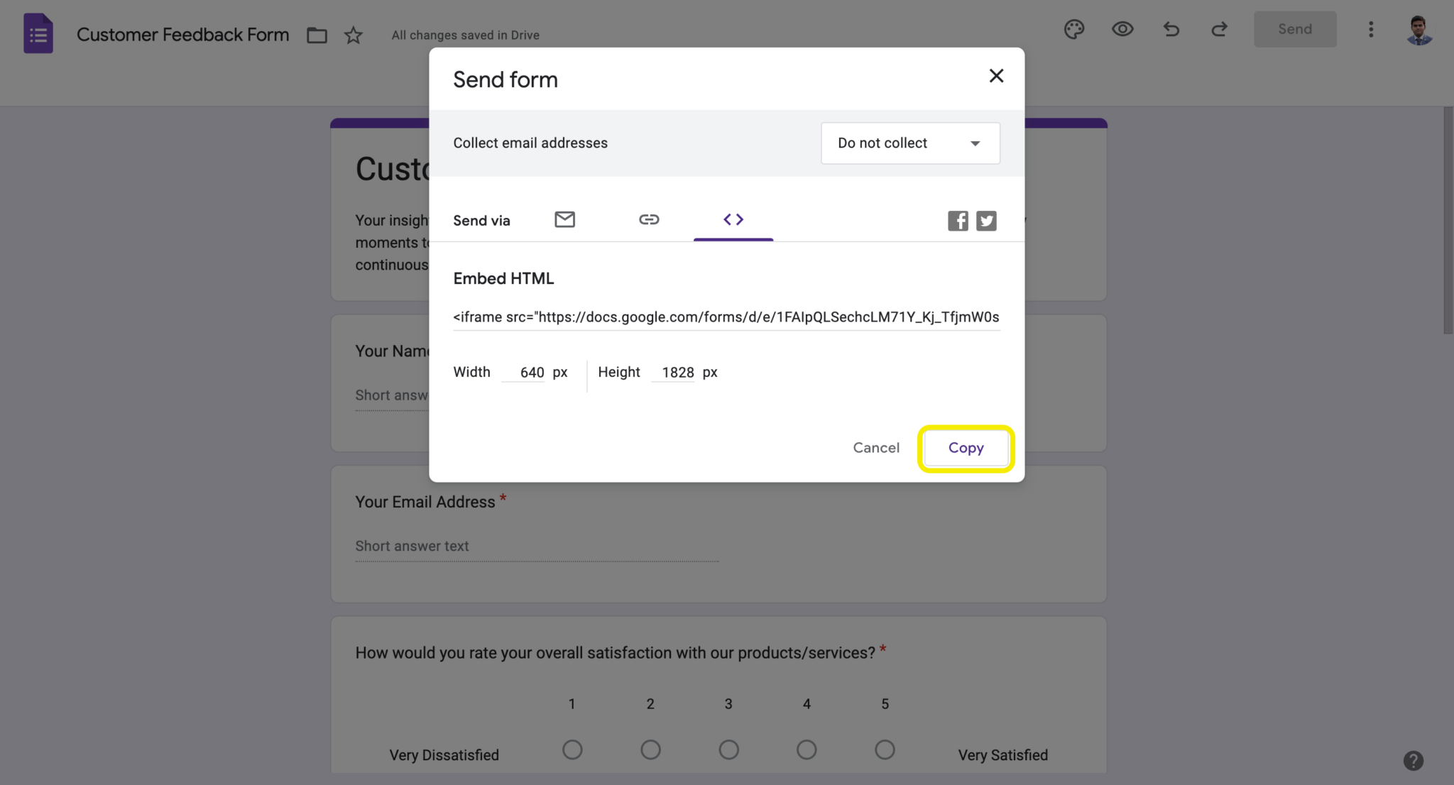Click the user profile avatar
1454x785 pixels.
click(x=1419, y=29)
